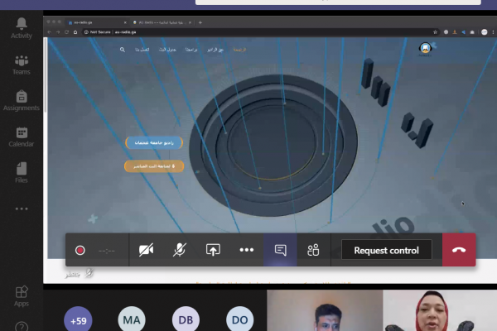Open more actions menu in call bar
Viewport: 497px width, 331px height.
[246, 250]
